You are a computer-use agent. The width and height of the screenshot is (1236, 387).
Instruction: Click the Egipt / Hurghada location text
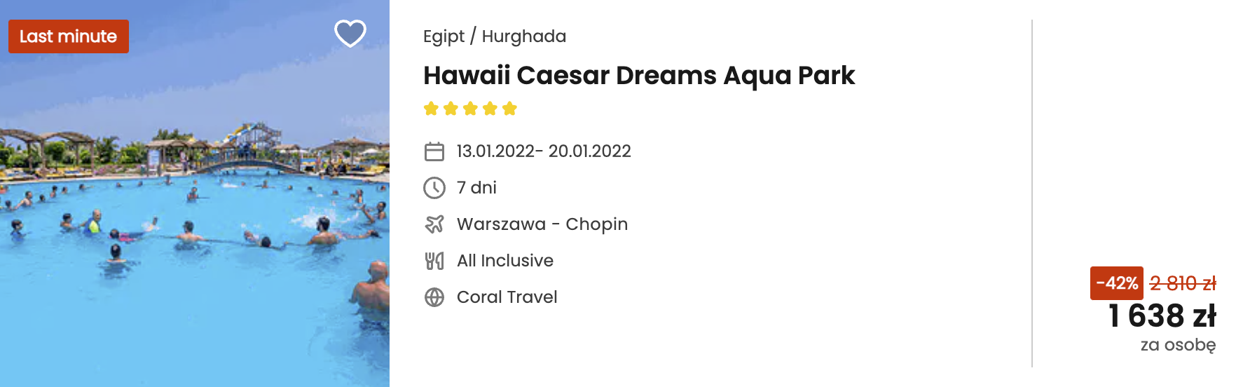[x=495, y=36]
